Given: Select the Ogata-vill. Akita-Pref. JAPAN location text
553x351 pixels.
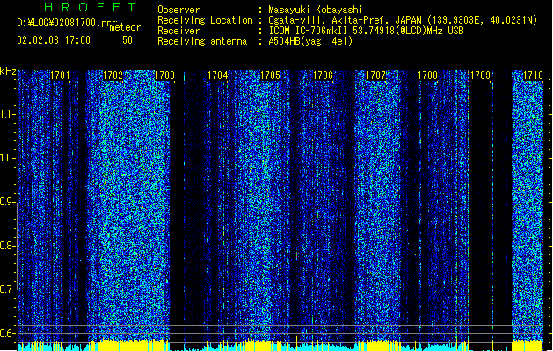Looking at the screenshot, I should tap(403, 20).
